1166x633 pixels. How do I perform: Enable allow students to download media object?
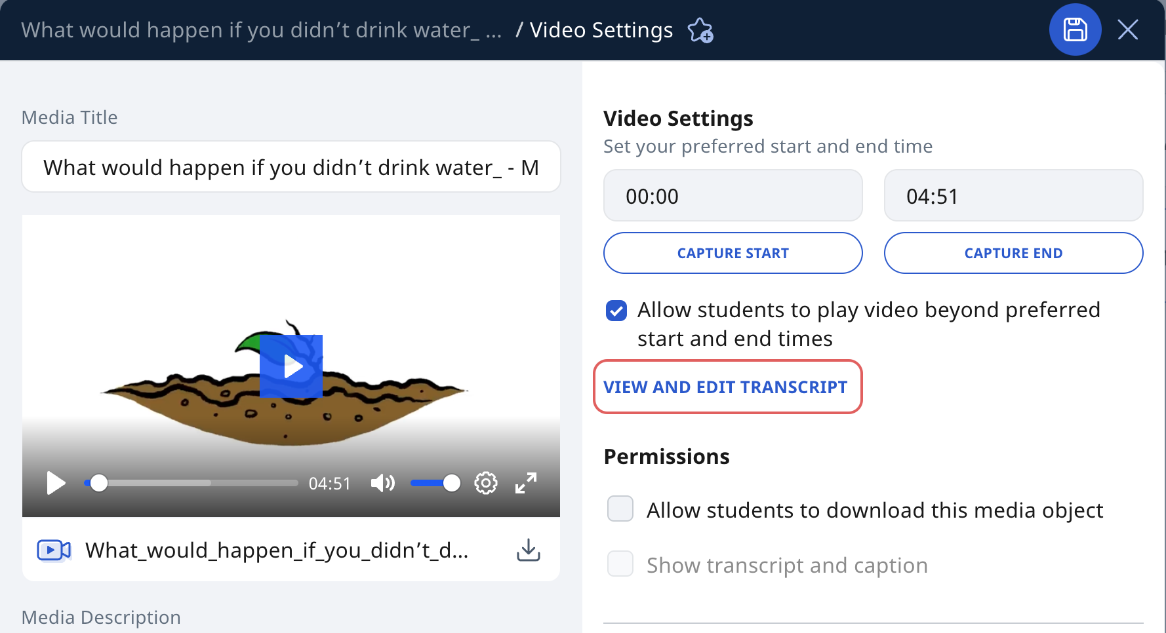point(620,508)
